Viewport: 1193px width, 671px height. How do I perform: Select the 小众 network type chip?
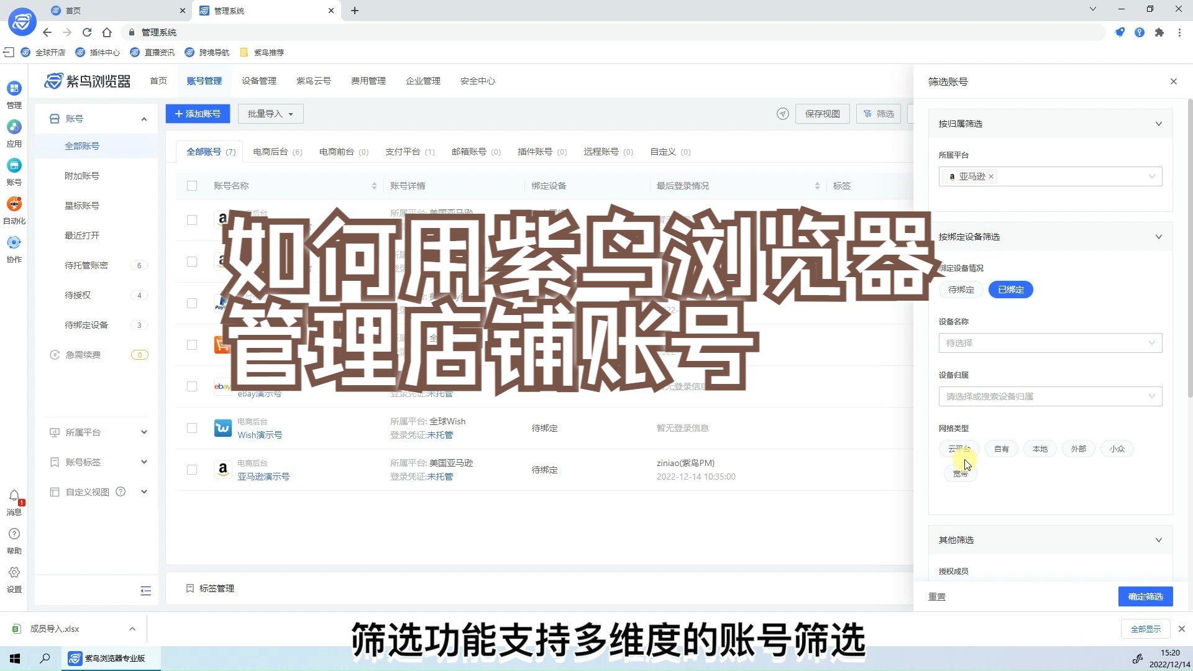click(x=1117, y=449)
